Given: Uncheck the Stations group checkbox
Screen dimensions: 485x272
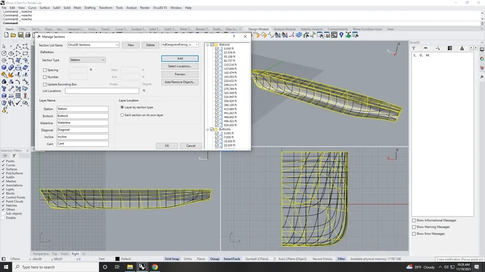Looking at the screenshot, I should (x=212, y=45).
